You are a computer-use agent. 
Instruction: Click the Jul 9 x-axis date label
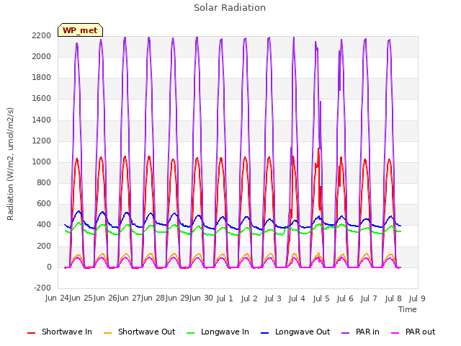[417, 298]
